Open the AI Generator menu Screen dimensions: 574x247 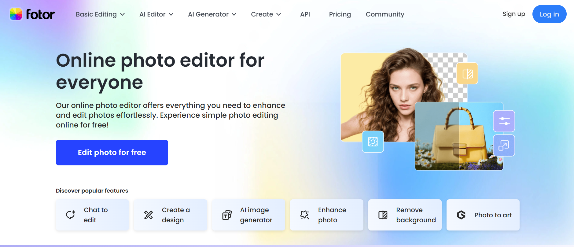[212, 14]
